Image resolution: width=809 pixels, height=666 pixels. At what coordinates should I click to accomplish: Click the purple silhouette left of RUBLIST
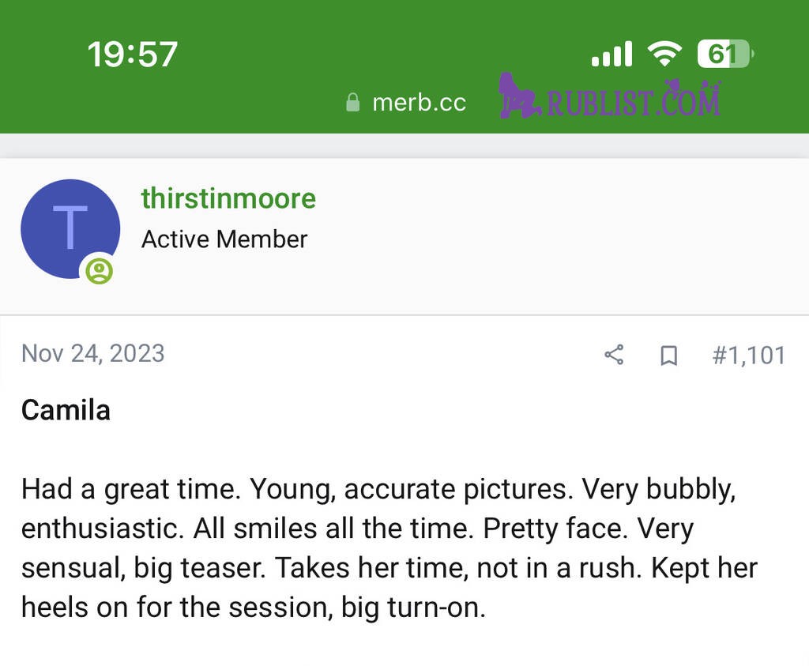[519, 96]
